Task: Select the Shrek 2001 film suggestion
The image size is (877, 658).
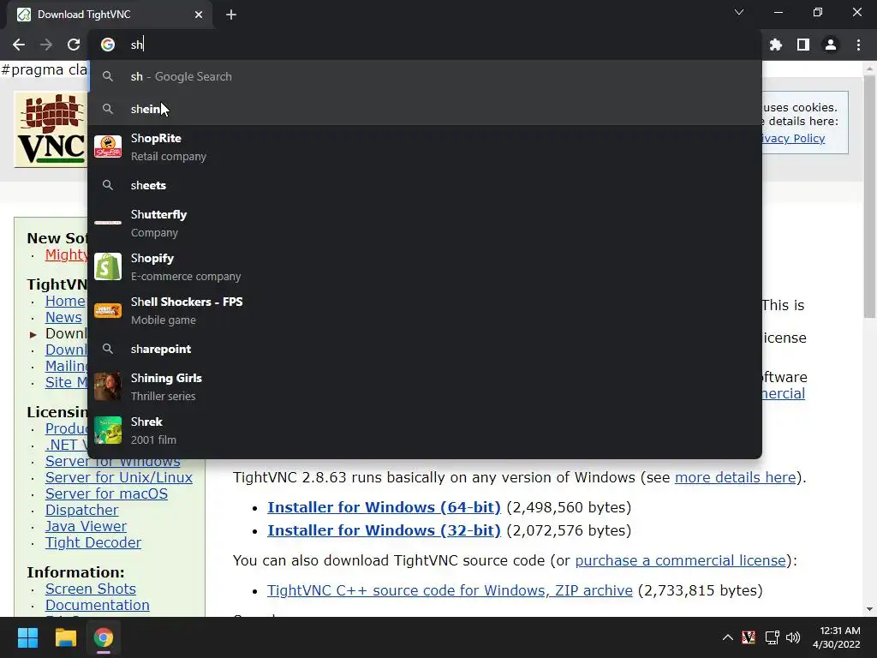Action: coord(425,430)
